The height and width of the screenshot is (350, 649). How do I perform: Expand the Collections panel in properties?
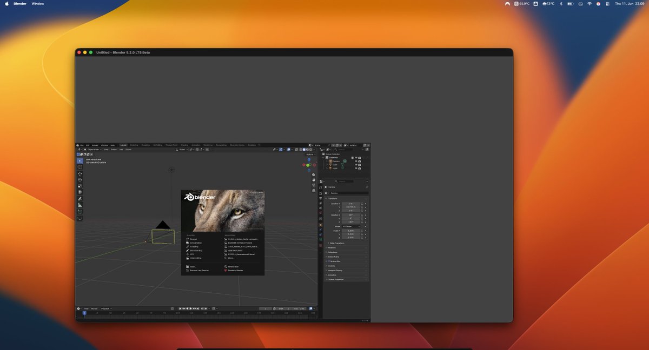tap(346, 252)
